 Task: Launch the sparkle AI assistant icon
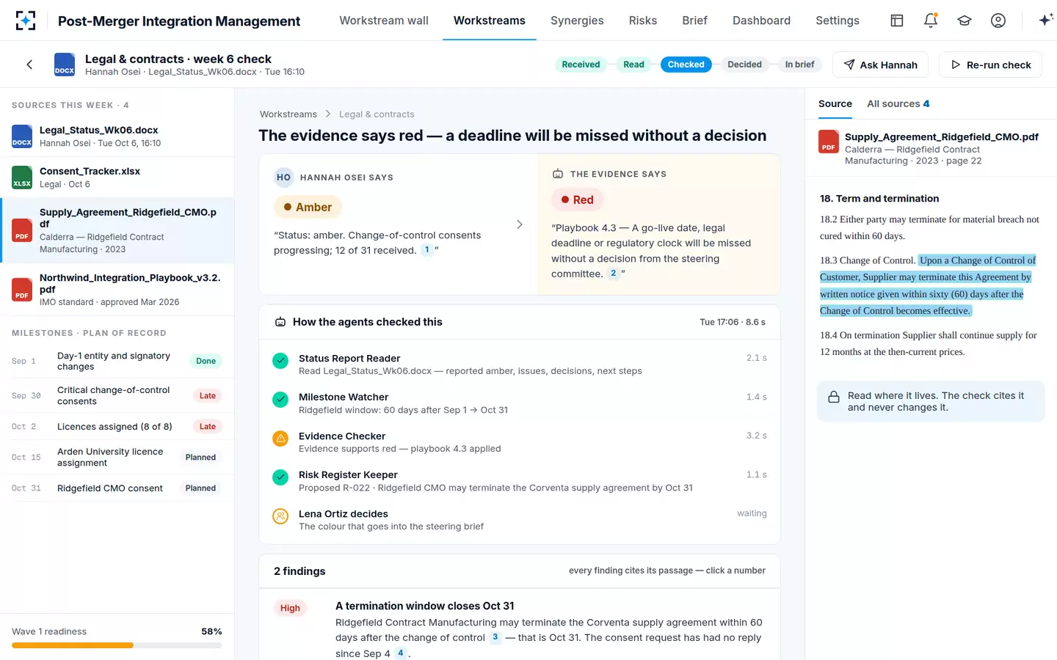pyautogui.click(x=1046, y=21)
